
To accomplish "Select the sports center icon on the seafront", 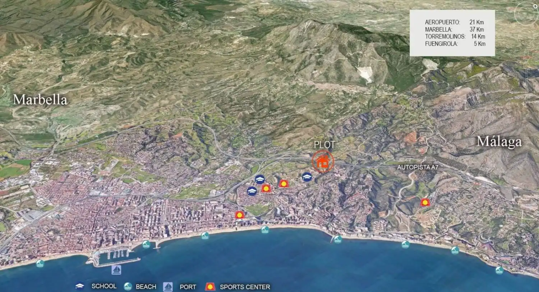I will coord(240,215).
